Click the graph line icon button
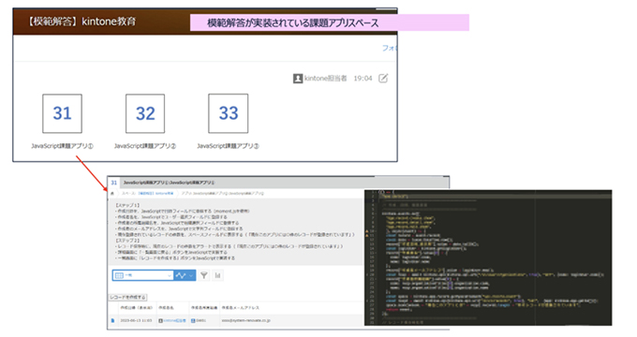 181,275
